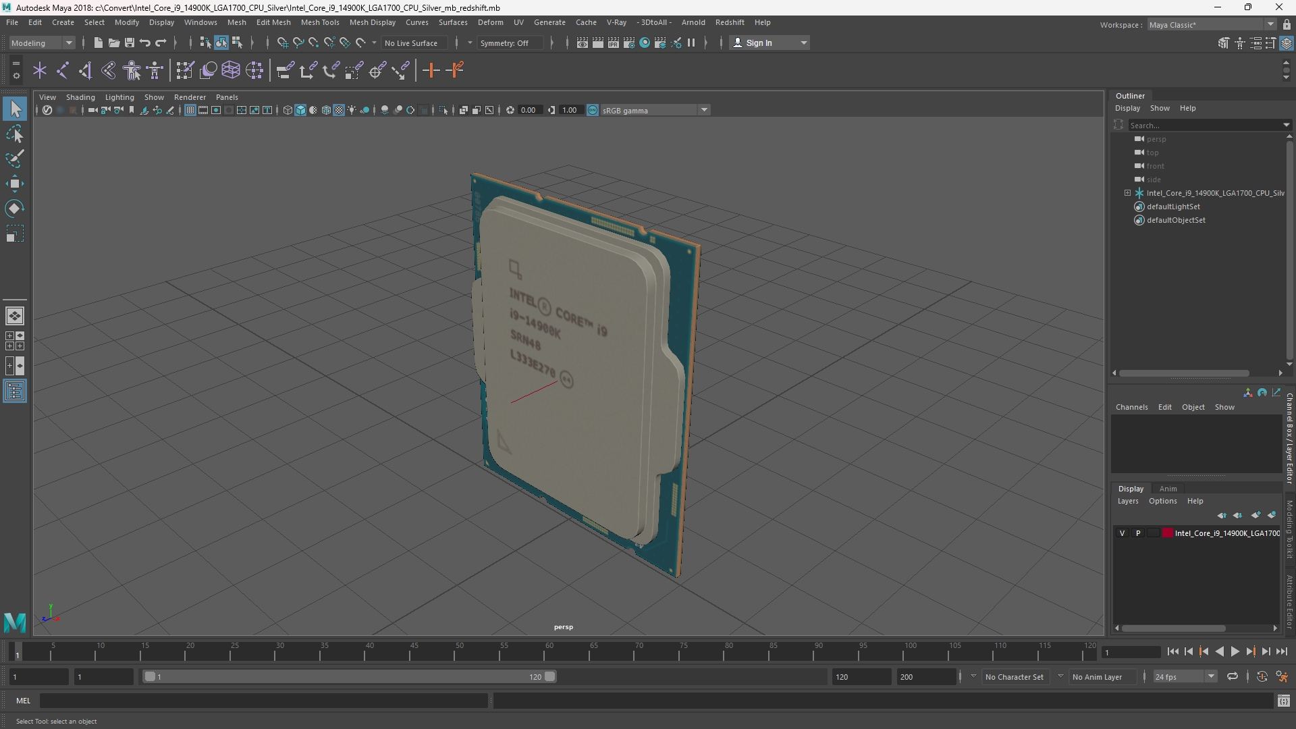Expand the Intel_Core_i9 outliner node
The width and height of the screenshot is (1296, 729).
tap(1127, 193)
